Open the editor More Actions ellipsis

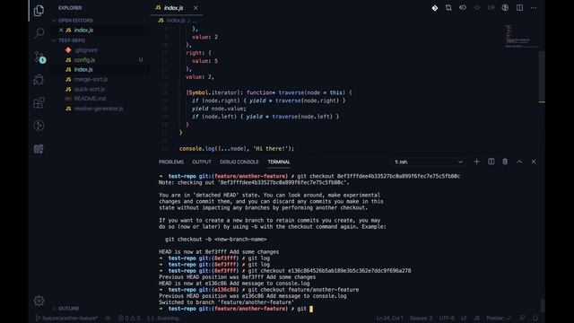coord(534,8)
